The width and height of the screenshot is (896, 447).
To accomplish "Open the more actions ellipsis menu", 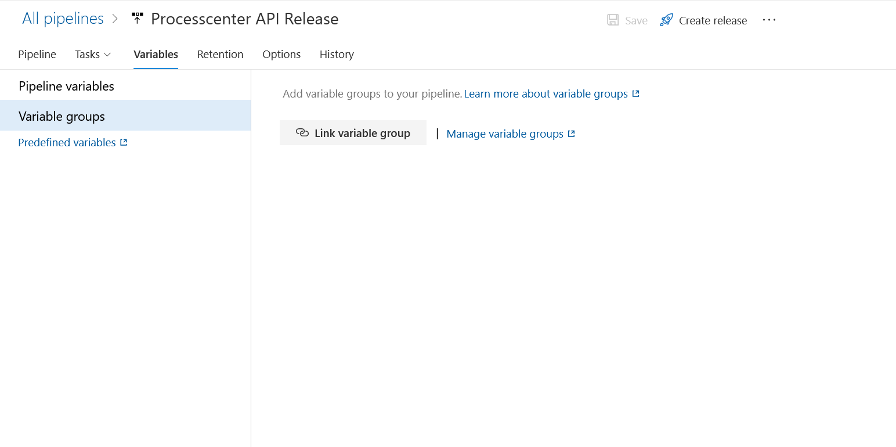I will point(769,20).
